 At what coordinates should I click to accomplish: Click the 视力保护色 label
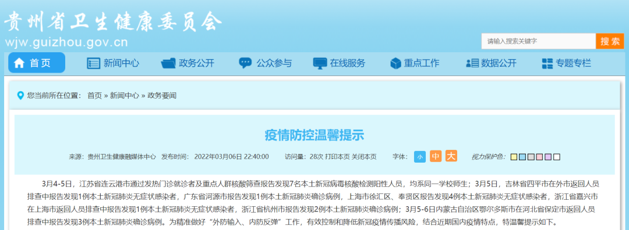[489, 157]
